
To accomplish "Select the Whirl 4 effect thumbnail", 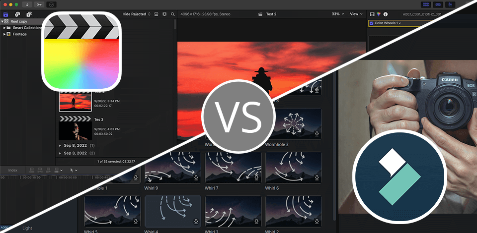I will [x=173, y=212].
